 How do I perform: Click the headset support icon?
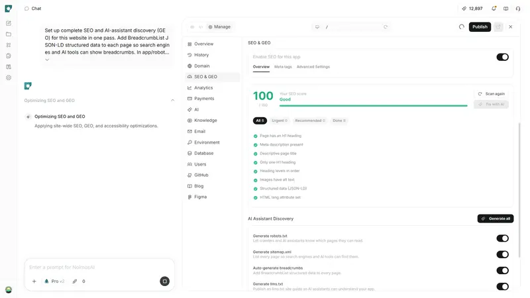[x=518, y=9]
